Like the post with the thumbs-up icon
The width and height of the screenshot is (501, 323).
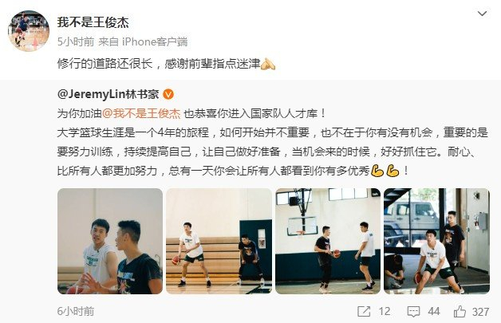pos(460,311)
